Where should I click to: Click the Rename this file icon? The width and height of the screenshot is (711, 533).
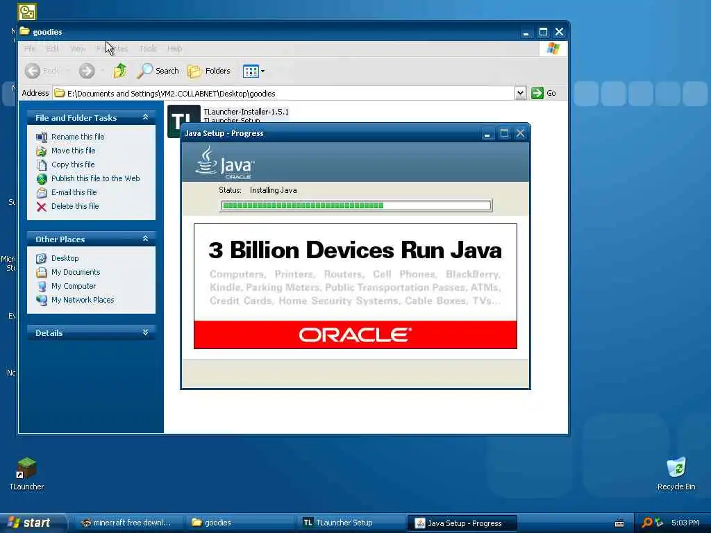[41, 137]
